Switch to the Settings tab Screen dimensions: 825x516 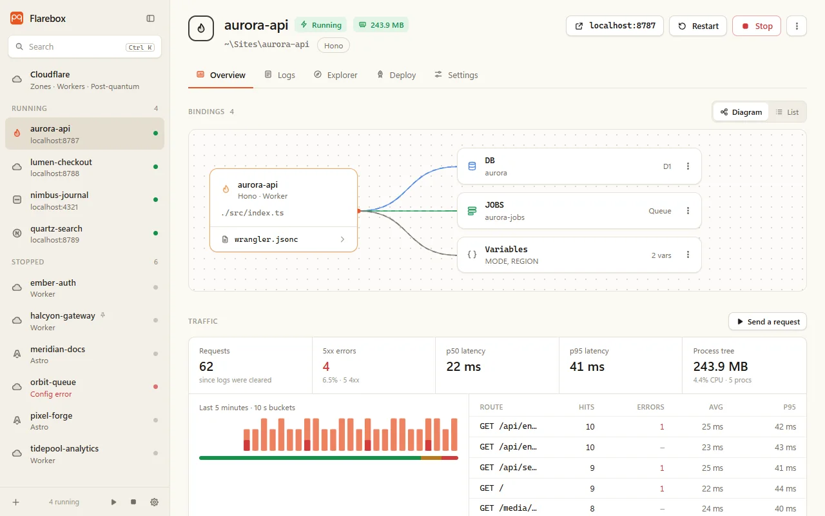pos(456,75)
